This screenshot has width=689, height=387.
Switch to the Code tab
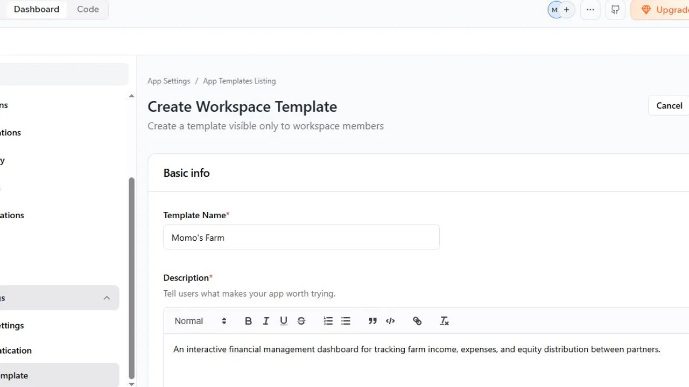pos(88,9)
